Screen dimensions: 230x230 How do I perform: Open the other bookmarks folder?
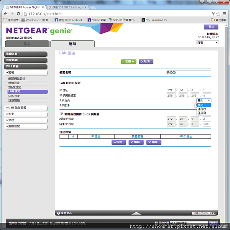pos(219,20)
